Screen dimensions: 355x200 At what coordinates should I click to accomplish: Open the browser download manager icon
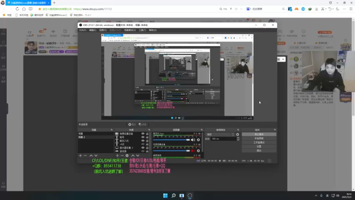[x=316, y=9]
